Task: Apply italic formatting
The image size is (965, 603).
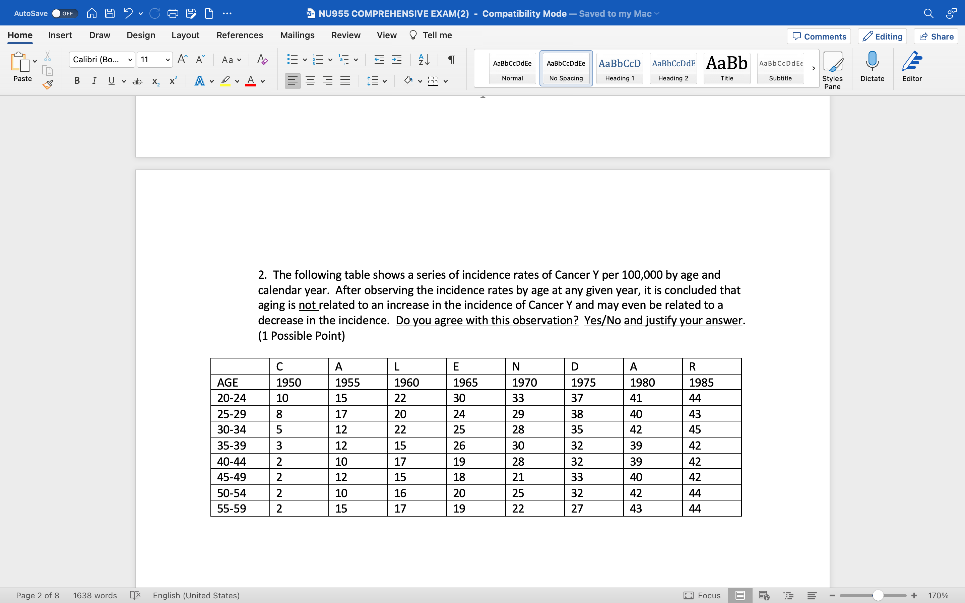Action: (94, 80)
